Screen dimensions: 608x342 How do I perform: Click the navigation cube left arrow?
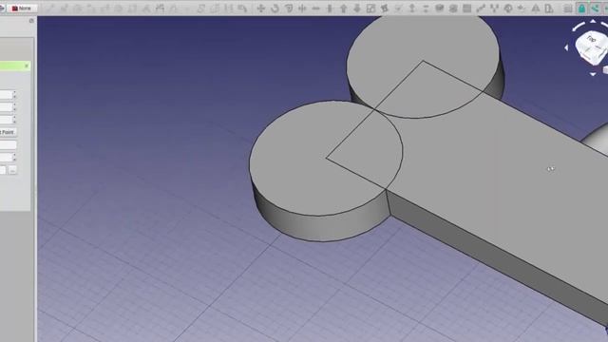pyautogui.click(x=566, y=47)
